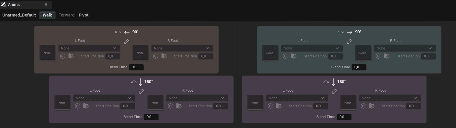Open right 90° L Foot animation dropdown
The image size is (456, 128).
pyautogui.click(x=312, y=48)
